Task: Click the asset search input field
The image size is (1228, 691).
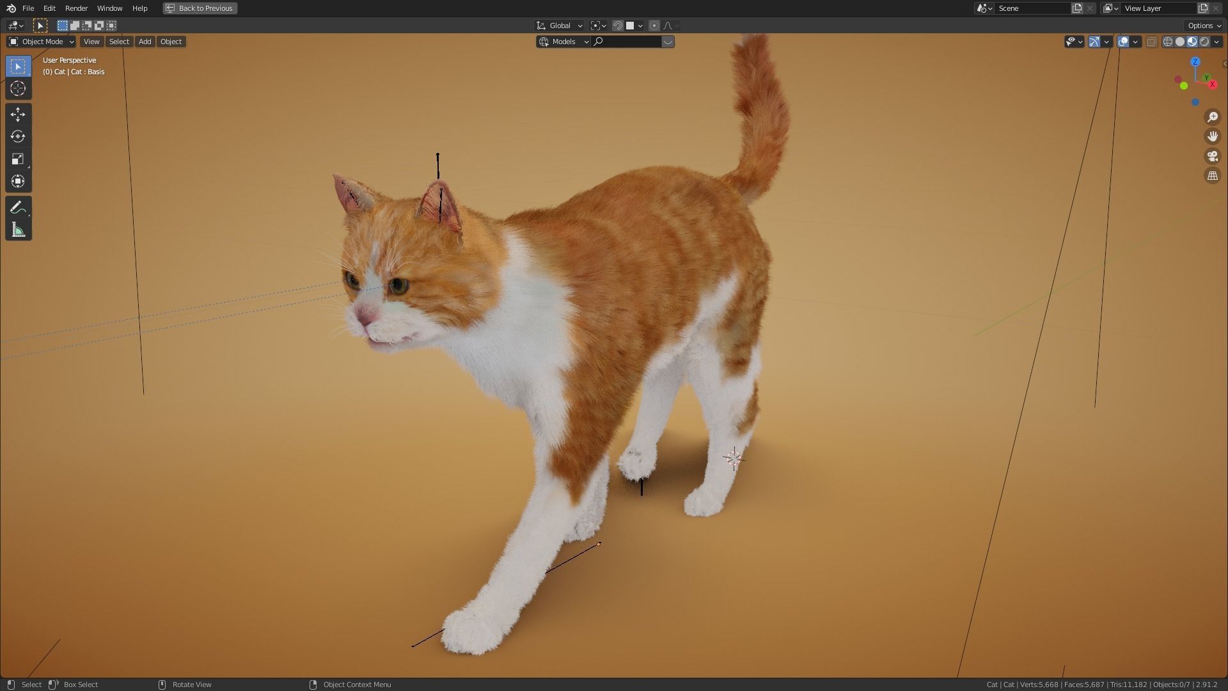Action: [x=626, y=42]
